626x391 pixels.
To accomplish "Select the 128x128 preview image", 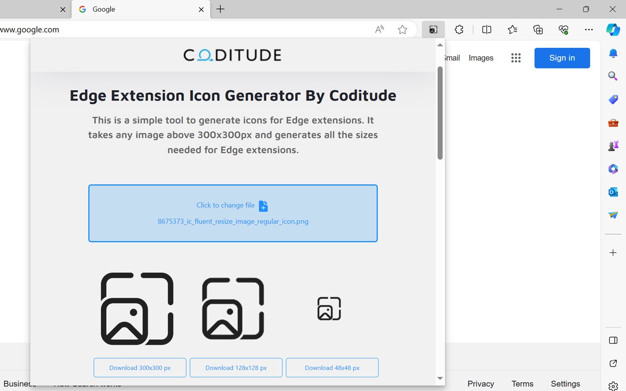I will (x=233, y=308).
